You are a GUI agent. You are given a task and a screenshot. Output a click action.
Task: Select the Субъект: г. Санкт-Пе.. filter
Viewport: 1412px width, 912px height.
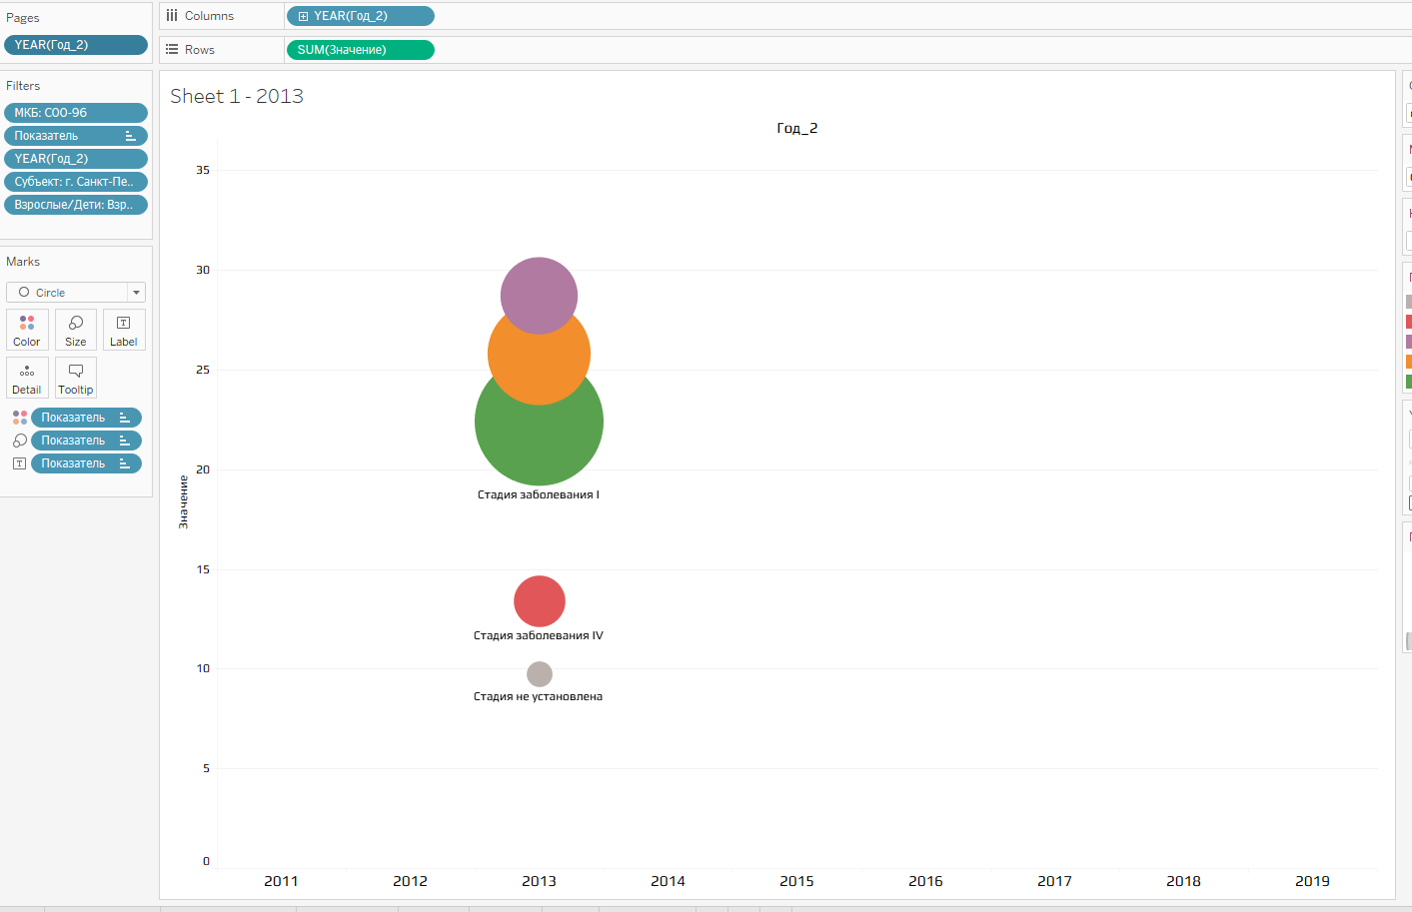(x=76, y=182)
